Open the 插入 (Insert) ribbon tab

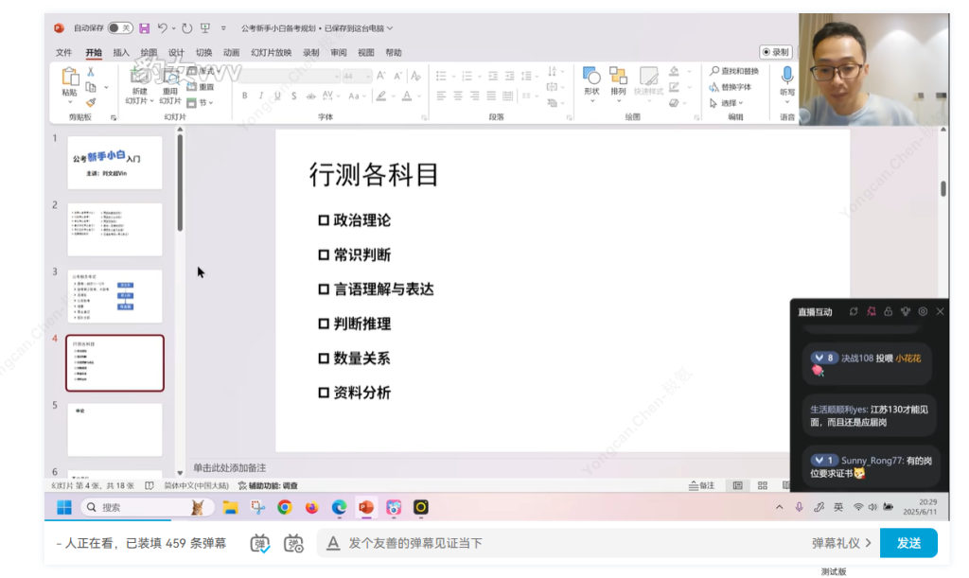pos(121,53)
